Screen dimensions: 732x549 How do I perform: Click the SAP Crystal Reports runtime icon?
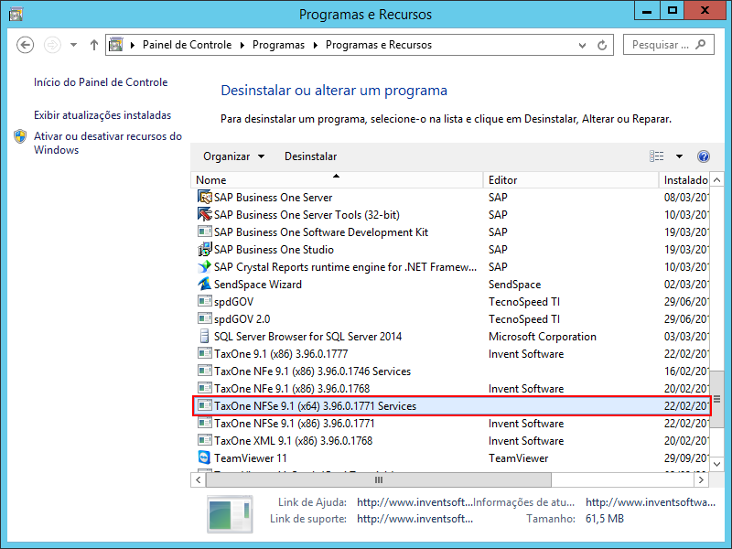coord(204,266)
